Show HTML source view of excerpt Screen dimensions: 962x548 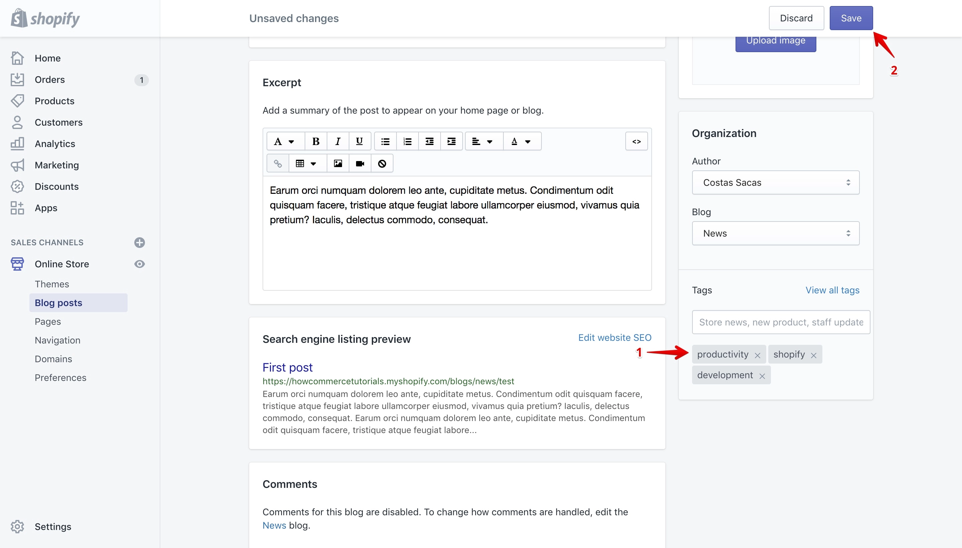coord(636,141)
